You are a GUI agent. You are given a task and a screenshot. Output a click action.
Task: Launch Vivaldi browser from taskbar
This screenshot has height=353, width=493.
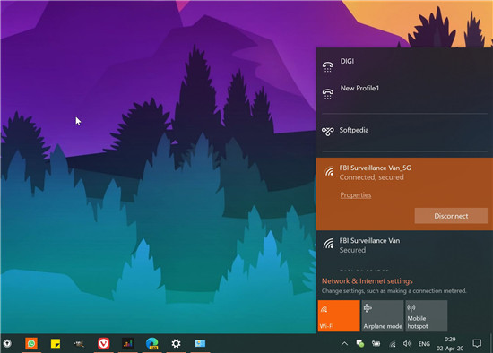pyautogui.click(x=103, y=343)
